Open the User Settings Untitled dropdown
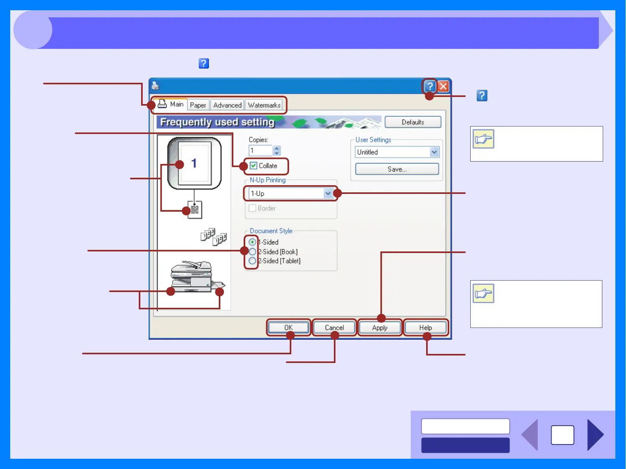The height and width of the screenshot is (469, 626). pos(397,152)
